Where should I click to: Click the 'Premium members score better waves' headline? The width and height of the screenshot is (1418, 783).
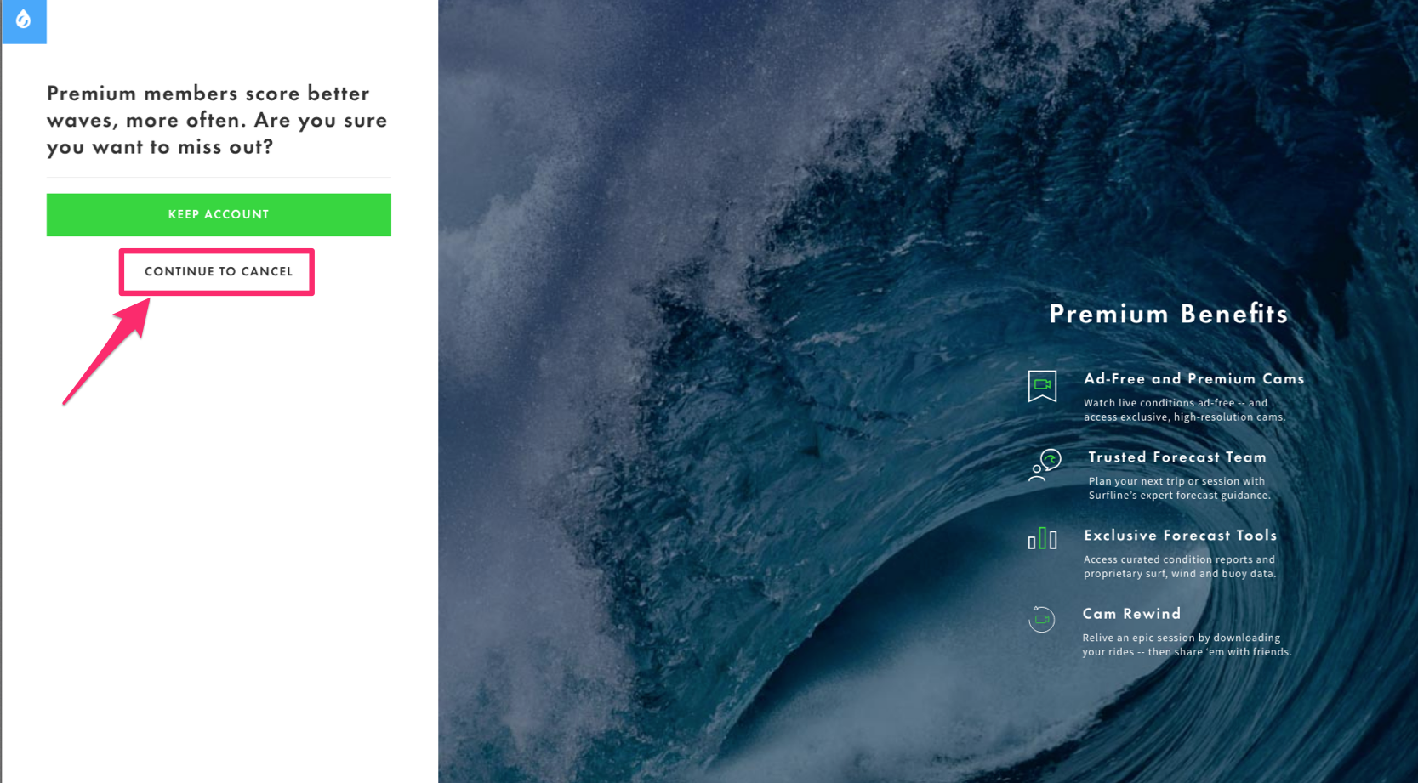coord(217,120)
